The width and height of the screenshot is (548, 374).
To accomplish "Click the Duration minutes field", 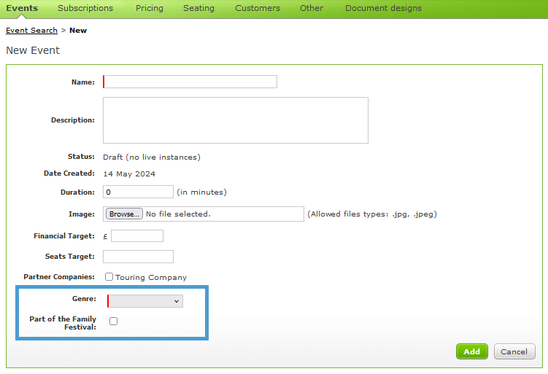I will pyautogui.click(x=138, y=192).
